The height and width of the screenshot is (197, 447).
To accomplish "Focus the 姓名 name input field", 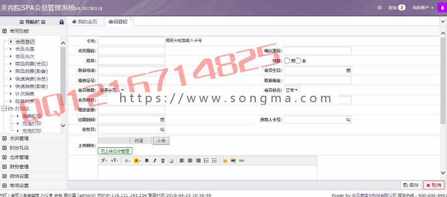I will pos(132,61).
